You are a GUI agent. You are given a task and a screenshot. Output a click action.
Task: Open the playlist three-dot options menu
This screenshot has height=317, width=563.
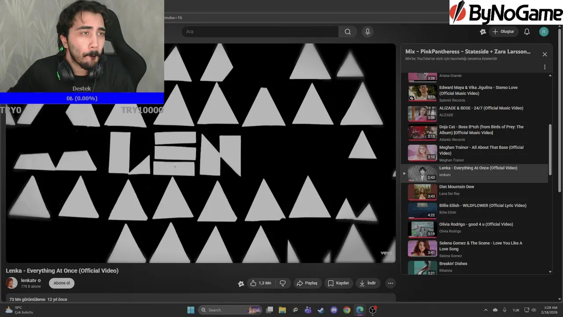[x=545, y=67]
